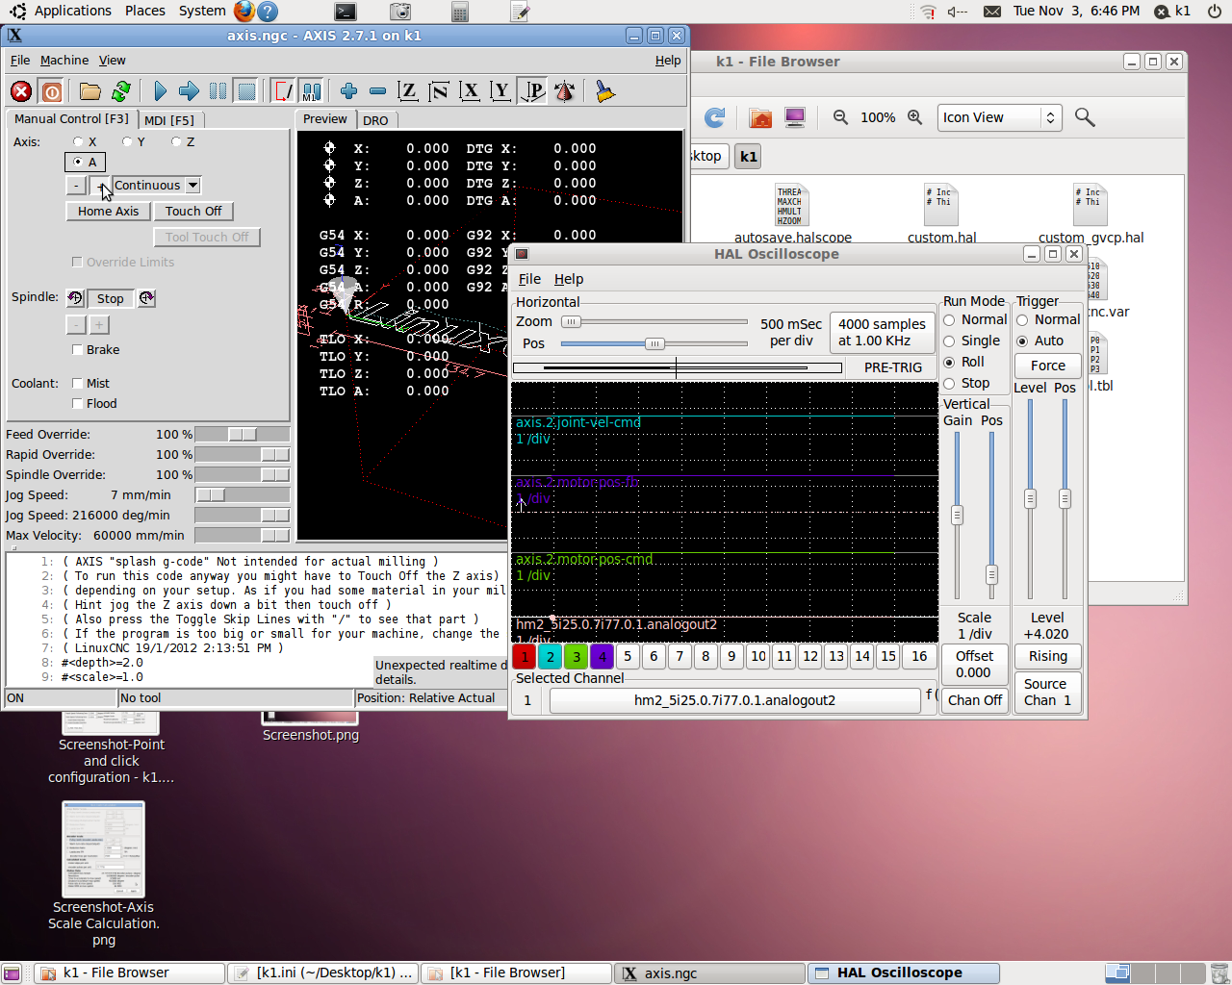Click spindle Stop button
The height and width of the screenshot is (985, 1232).
coord(111,298)
